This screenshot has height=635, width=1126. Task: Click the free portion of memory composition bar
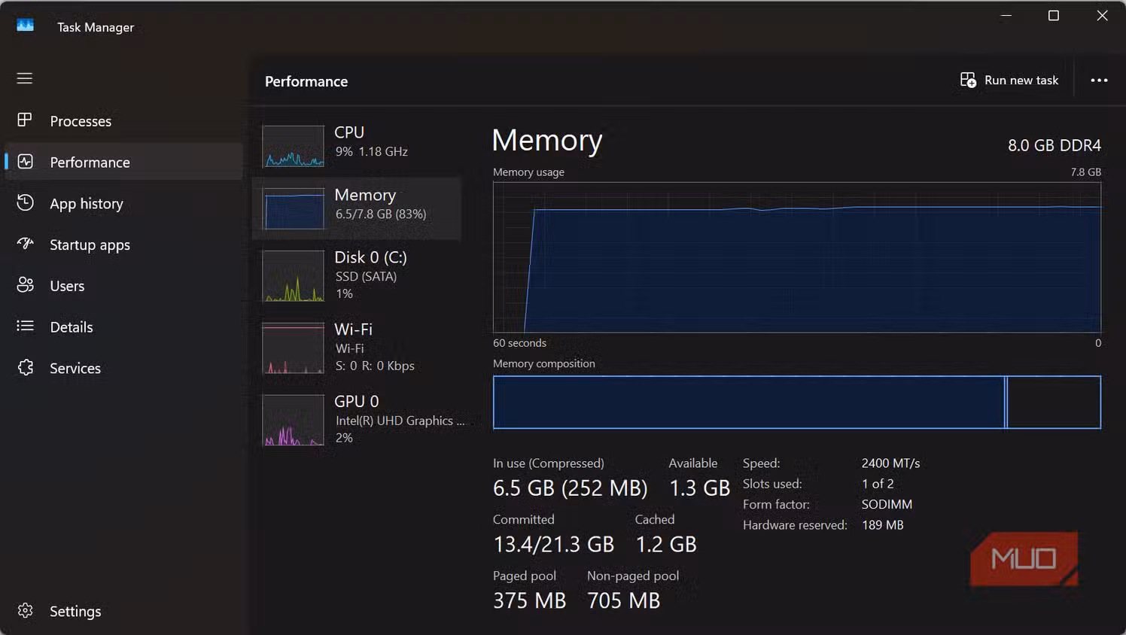[x=1054, y=403]
